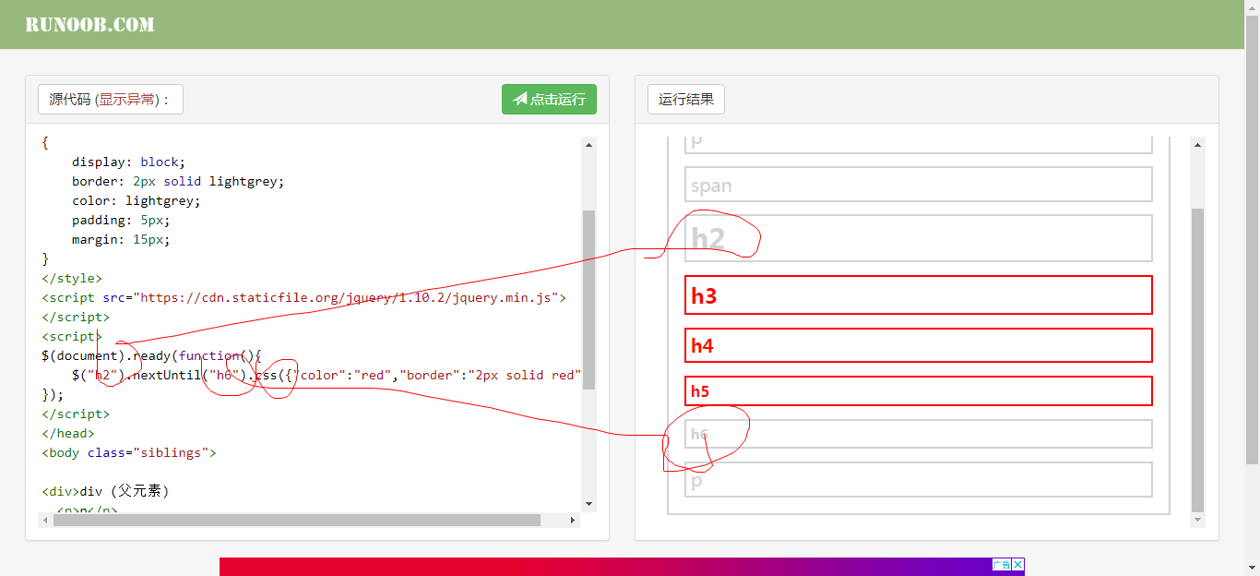This screenshot has width=1260, height=576.
Task: Click the code editor horizontal scrollbar thumb
Action: (297, 520)
